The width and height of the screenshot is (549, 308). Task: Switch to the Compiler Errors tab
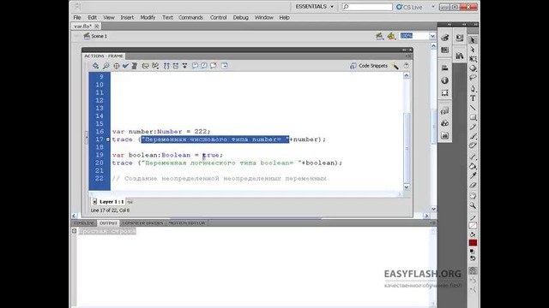142,222
